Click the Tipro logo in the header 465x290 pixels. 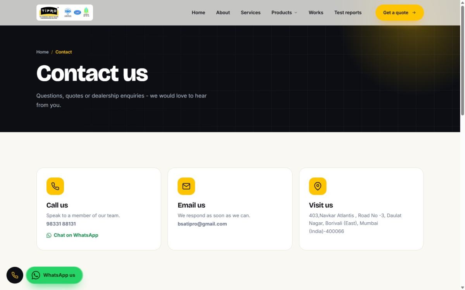coord(65,13)
